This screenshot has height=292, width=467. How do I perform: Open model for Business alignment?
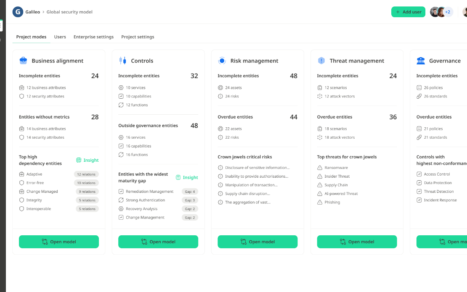[x=58, y=242]
